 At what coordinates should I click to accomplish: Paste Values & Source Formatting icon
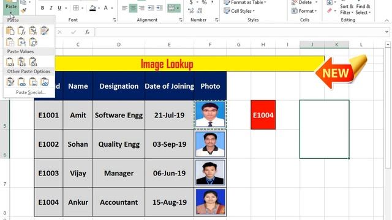33,62
